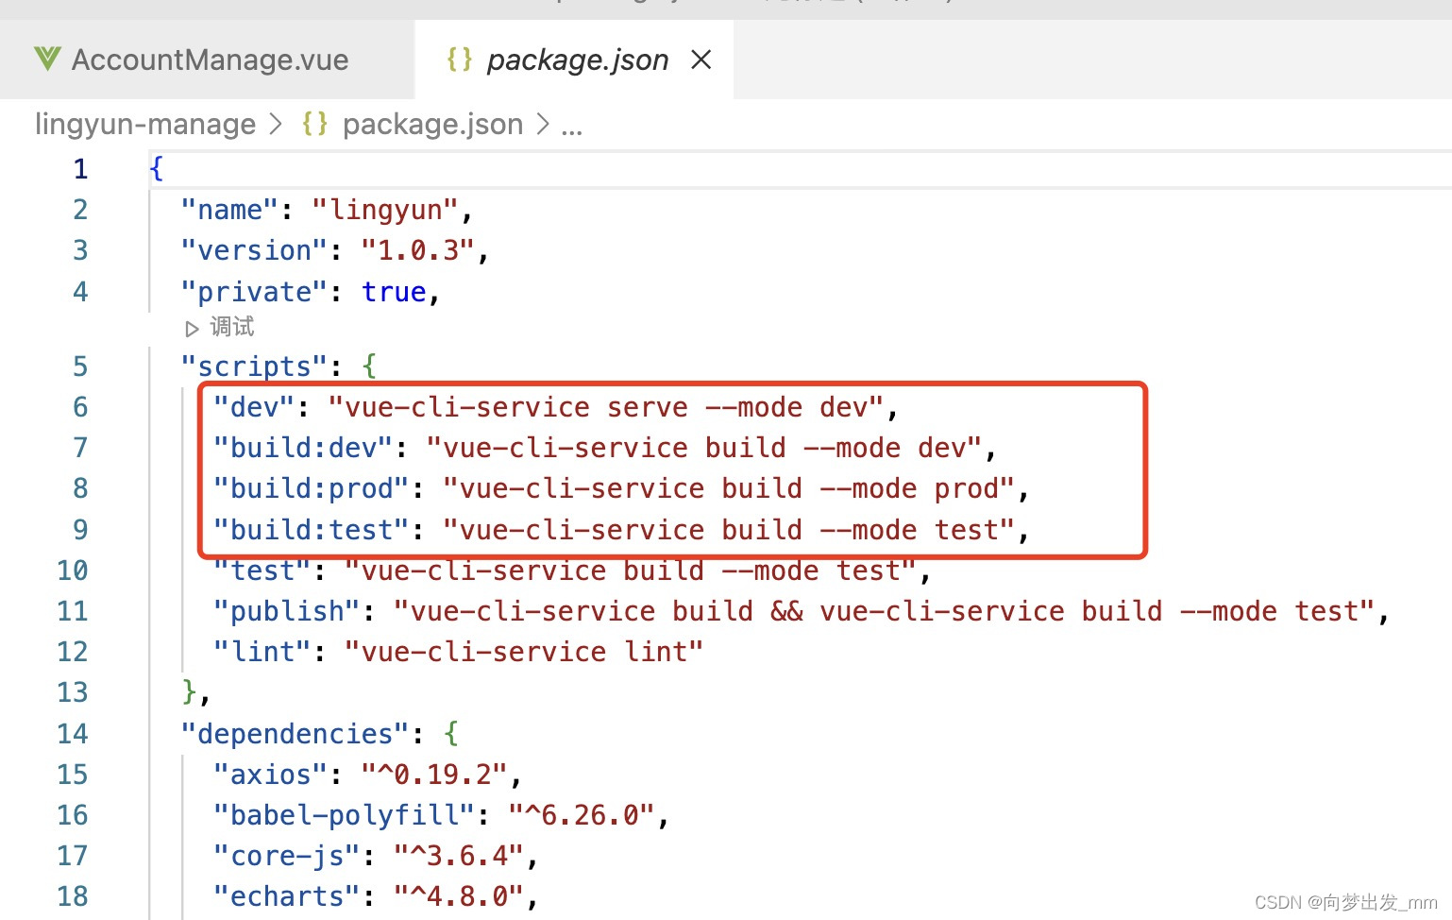Click the opening brace on line 1

157,169
